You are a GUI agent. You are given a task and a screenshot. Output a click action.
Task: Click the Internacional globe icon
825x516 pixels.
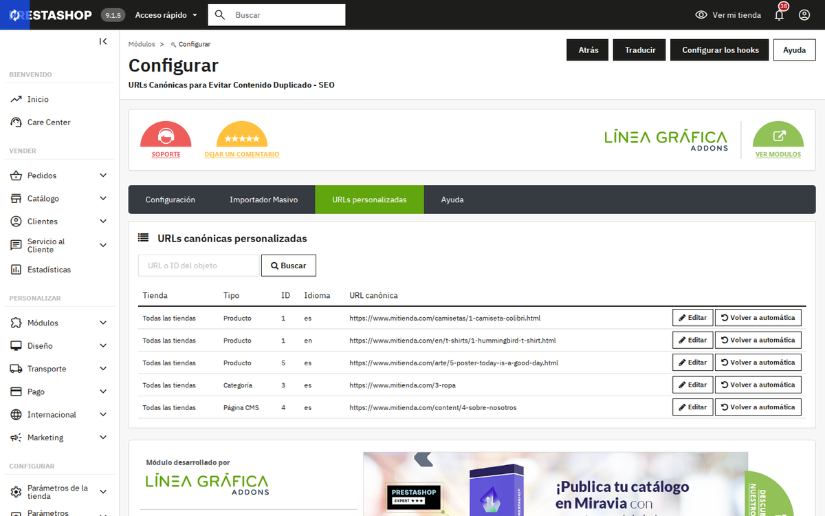(x=16, y=415)
